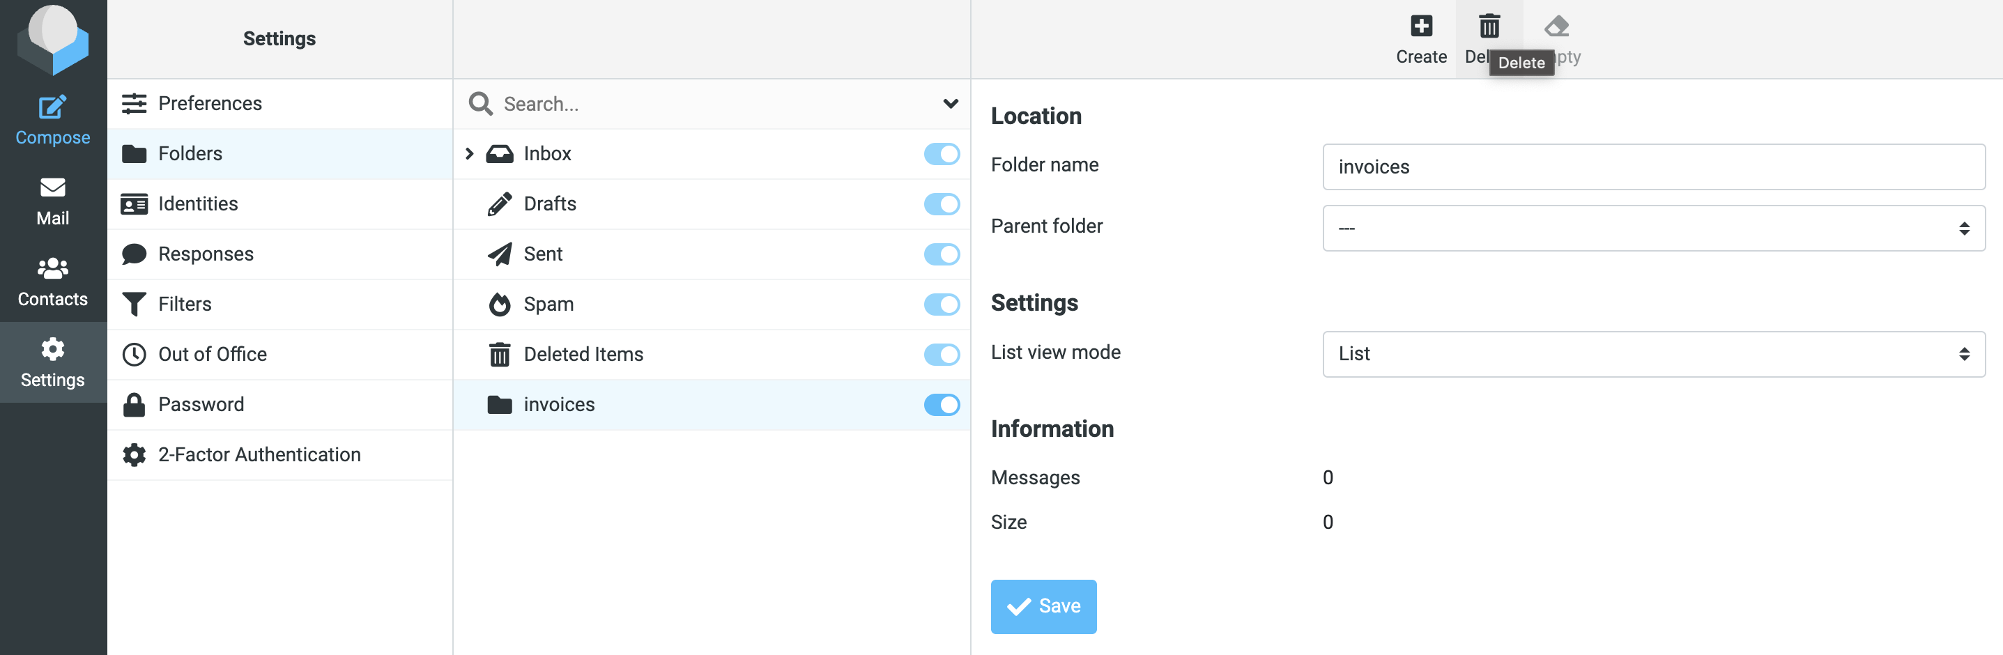The height and width of the screenshot is (655, 2003).
Task: Toggle visibility of Deleted Items folder
Action: tap(942, 354)
